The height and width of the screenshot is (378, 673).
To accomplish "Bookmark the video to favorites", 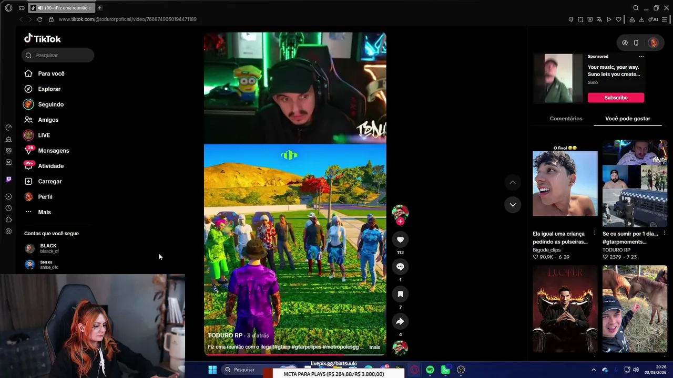I will [x=400, y=294].
